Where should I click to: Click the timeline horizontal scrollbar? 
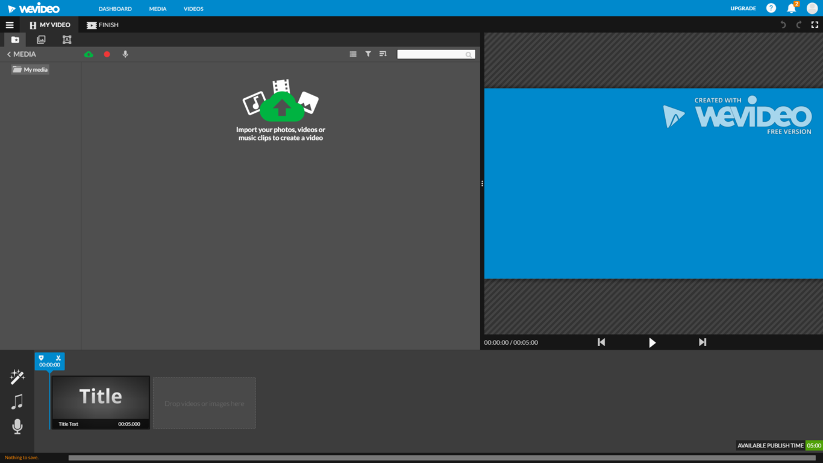click(442, 458)
